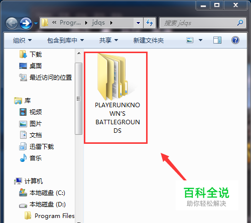Click the 最近访问的位置 icon

(x=23, y=77)
